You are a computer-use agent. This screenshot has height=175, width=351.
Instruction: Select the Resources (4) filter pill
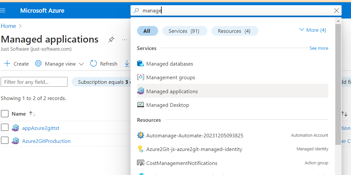pyautogui.click(x=235, y=31)
